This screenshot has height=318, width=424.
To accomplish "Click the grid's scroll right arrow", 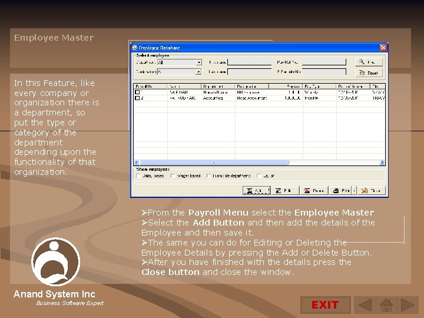I will point(382,163).
